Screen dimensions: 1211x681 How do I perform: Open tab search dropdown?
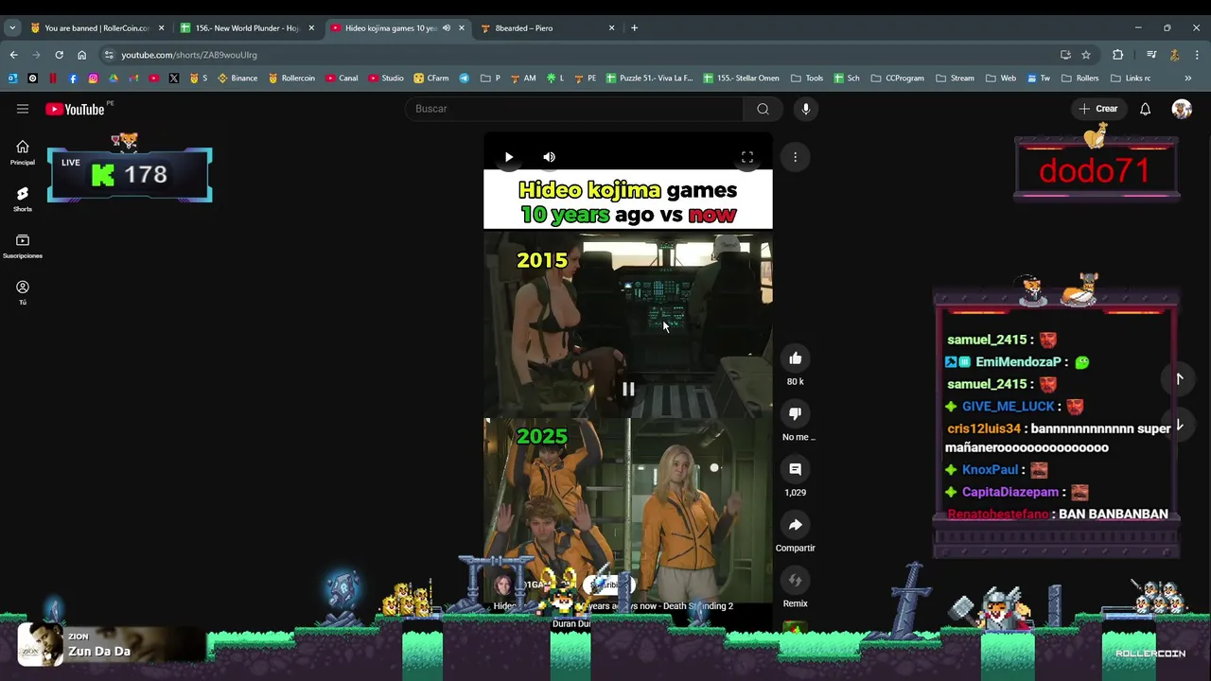[13, 28]
